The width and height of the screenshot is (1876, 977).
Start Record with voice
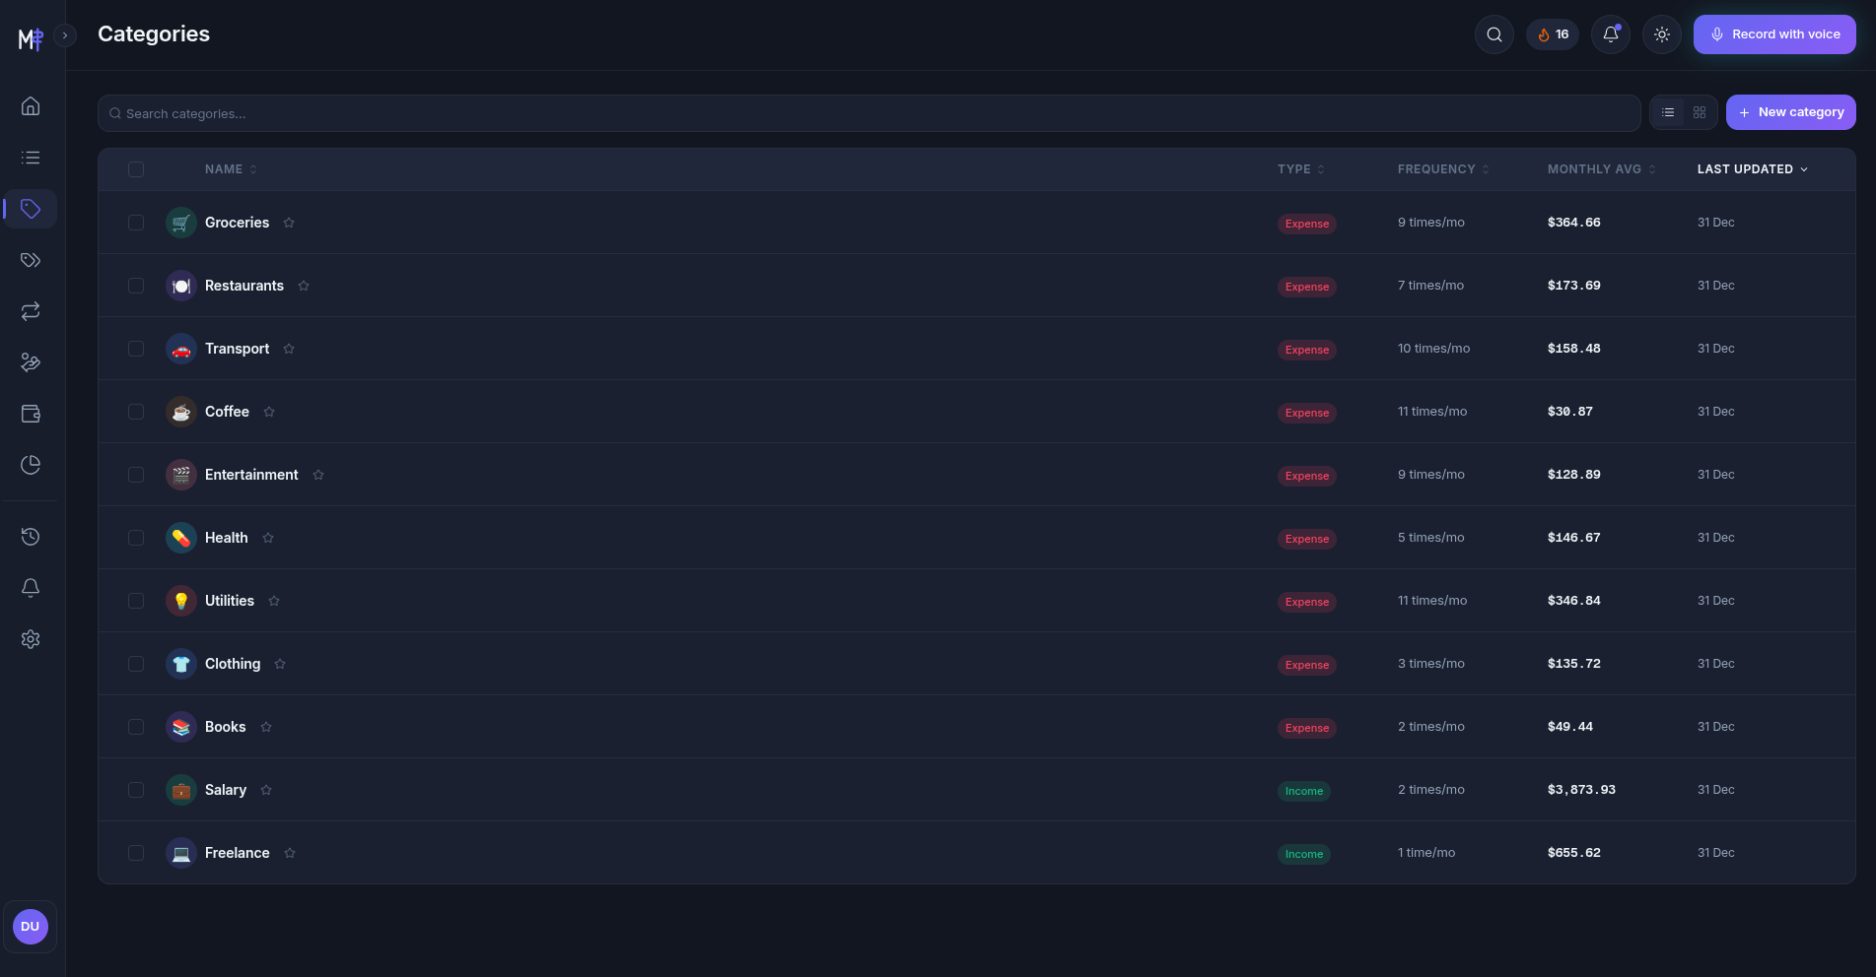point(1774,34)
